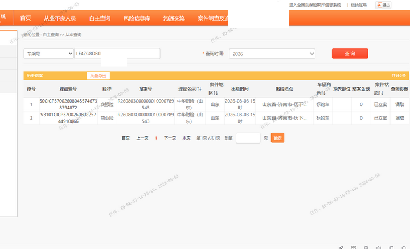Click 标的车 cell in row 2
The image size is (410, 249).
[323, 118]
